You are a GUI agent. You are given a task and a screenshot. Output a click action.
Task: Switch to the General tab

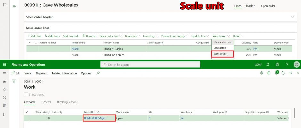pyautogui.click(x=46, y=102)
